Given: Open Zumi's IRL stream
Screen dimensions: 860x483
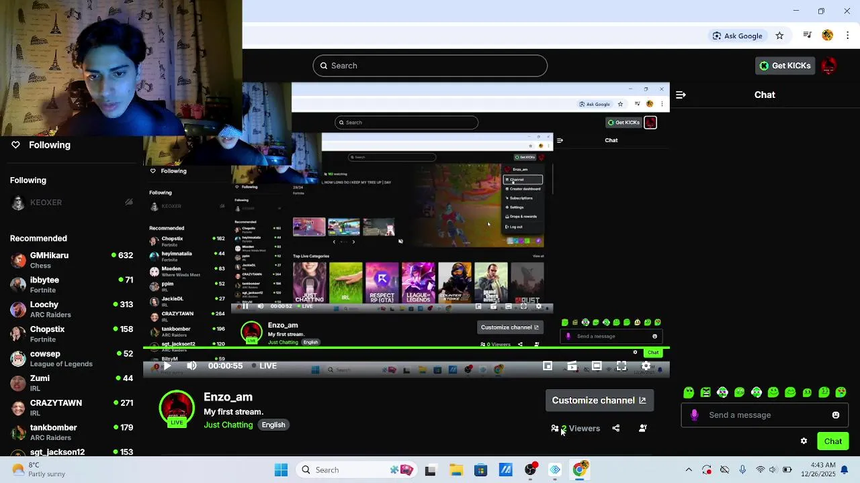Looking at the screenshot, I should click(71, 383).
